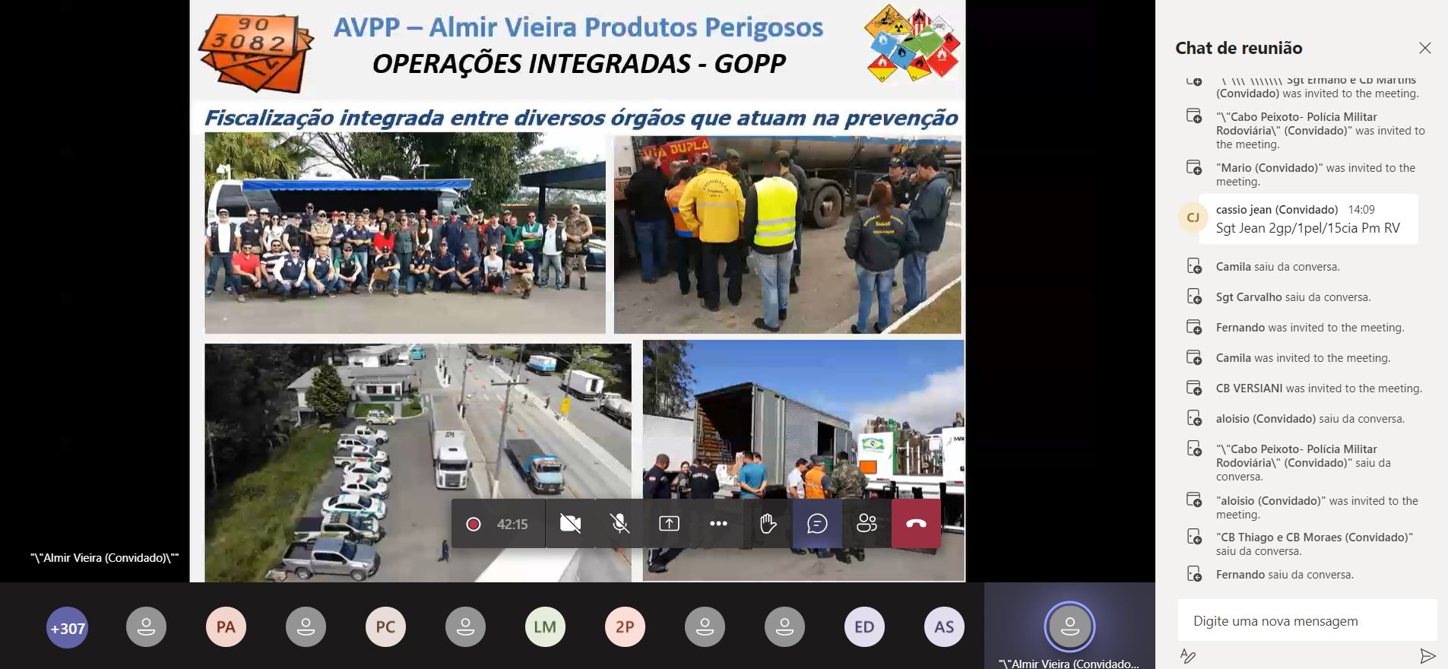
Task: Select the LM participant avatar
Action: [x=545, y=627]
